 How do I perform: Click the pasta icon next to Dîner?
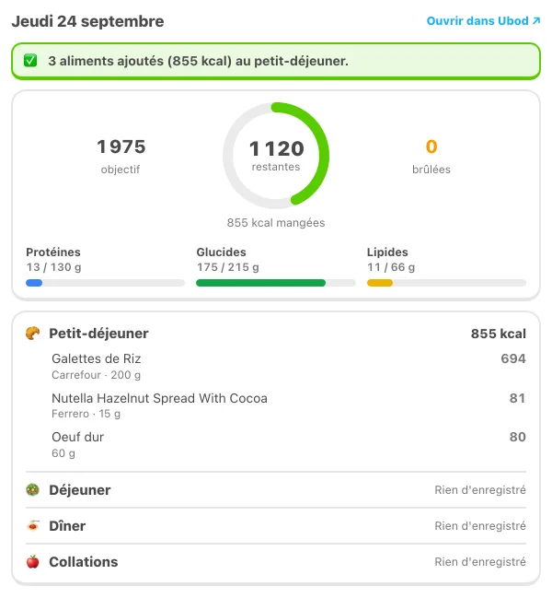33,525
